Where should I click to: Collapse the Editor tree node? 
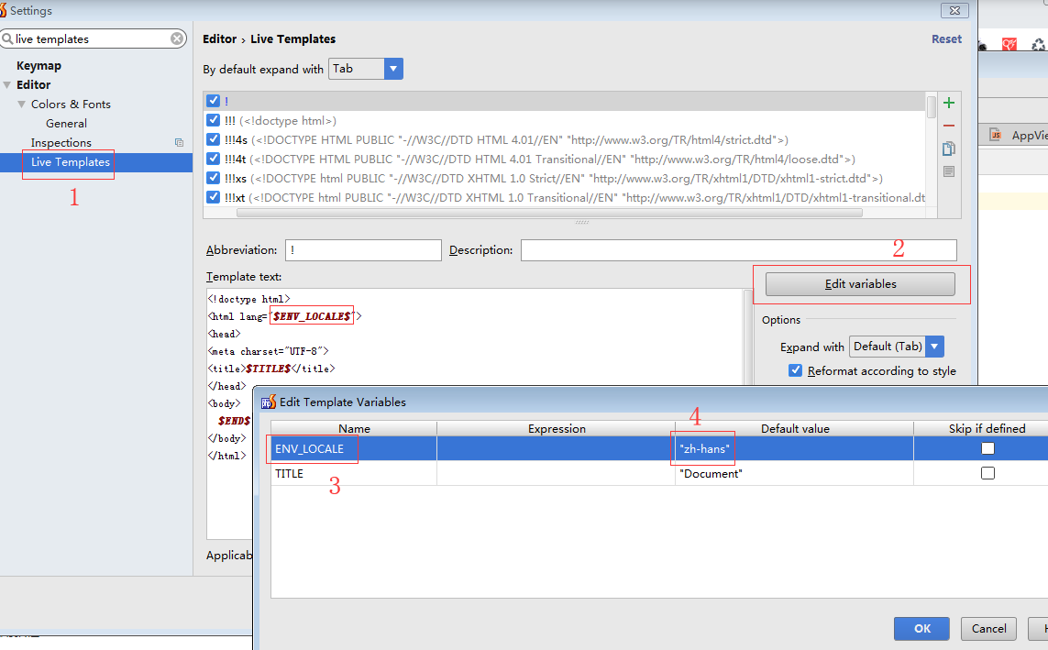click(7, 85)
